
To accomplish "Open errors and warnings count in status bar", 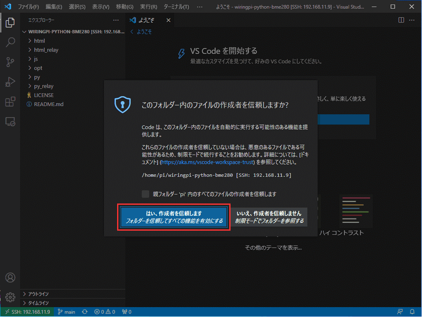I will (105, 312).
